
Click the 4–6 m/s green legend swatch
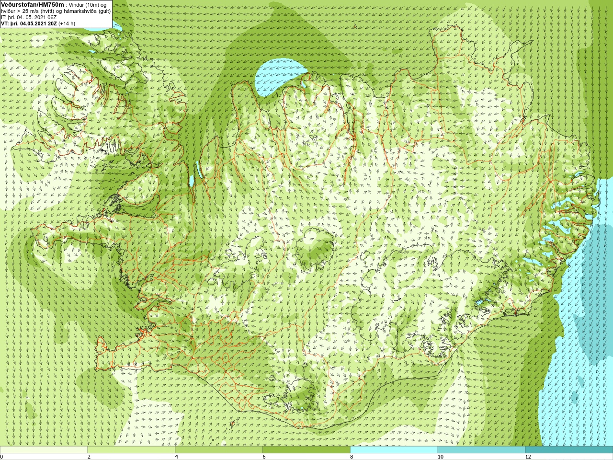click(x=219, y=449)
